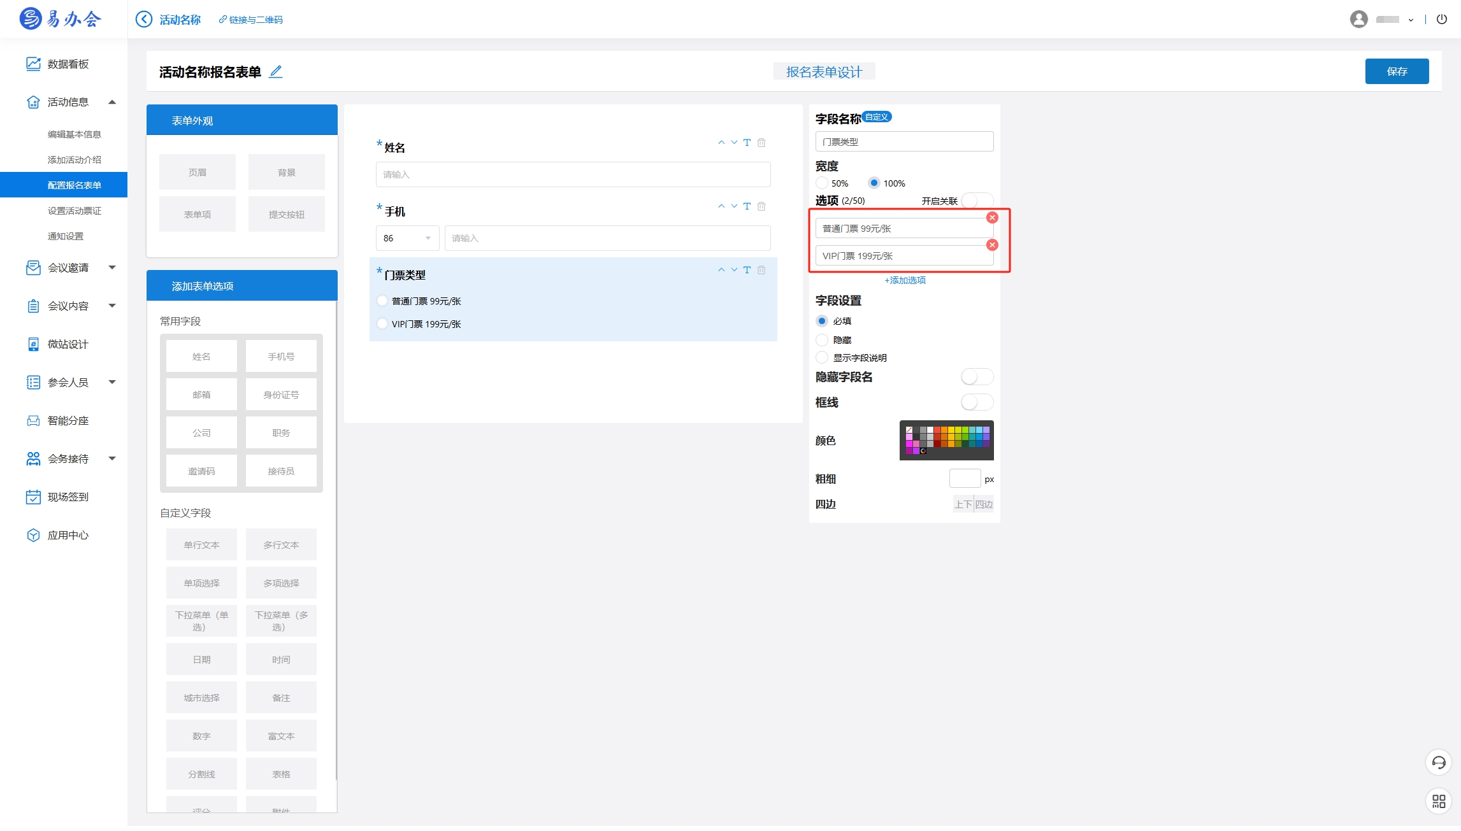This screenshot has height=831, width=1461.
Task: Open the 86 country code dropdown
Action: (x=407, y=238)
